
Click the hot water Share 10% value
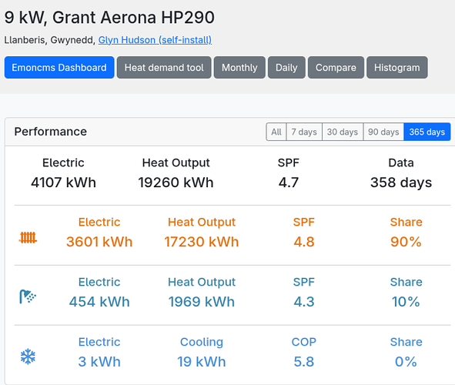406,302
